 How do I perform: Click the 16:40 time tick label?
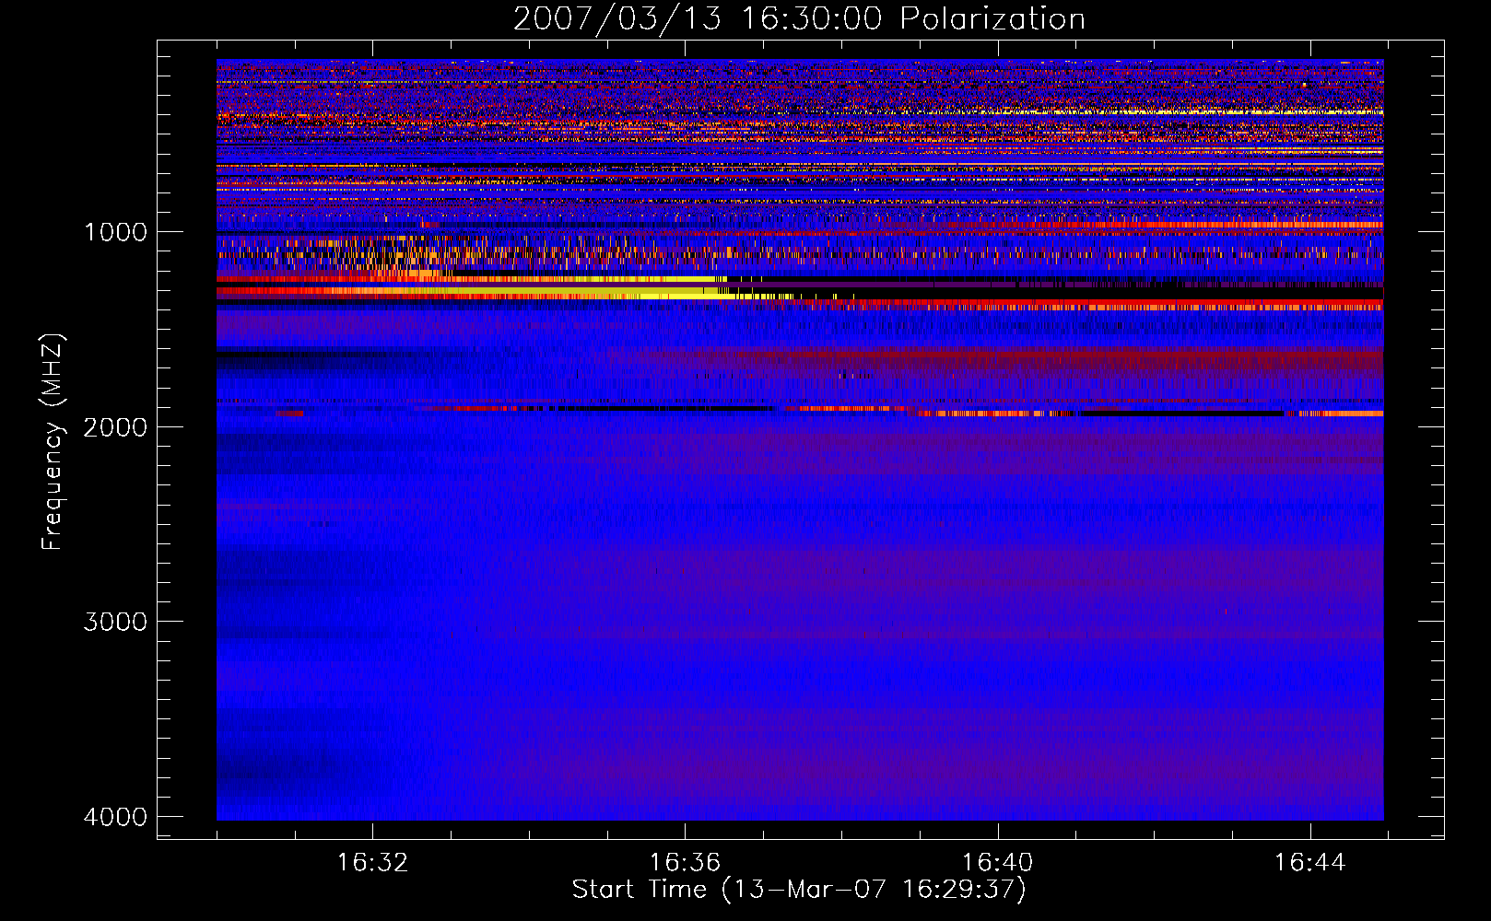click(997, 863)
